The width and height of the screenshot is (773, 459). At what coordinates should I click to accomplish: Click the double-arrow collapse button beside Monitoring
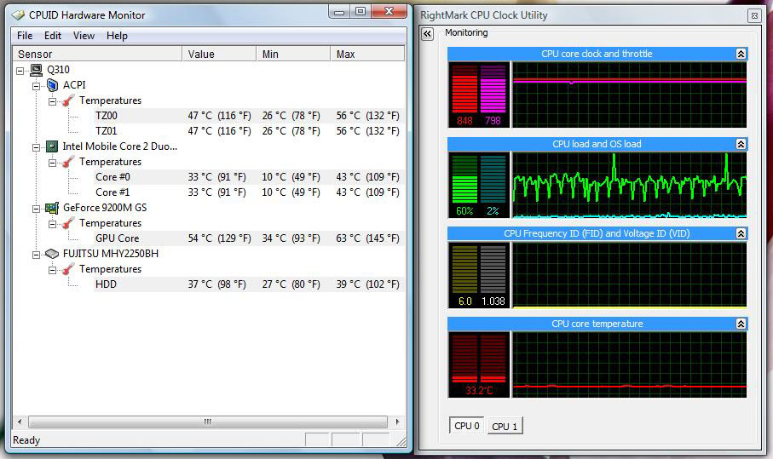428,33
